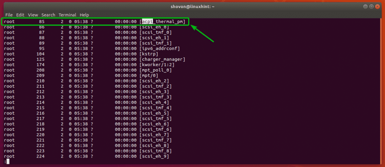Click the [scsi_tmf_5] process name

[x=155, y=118]
